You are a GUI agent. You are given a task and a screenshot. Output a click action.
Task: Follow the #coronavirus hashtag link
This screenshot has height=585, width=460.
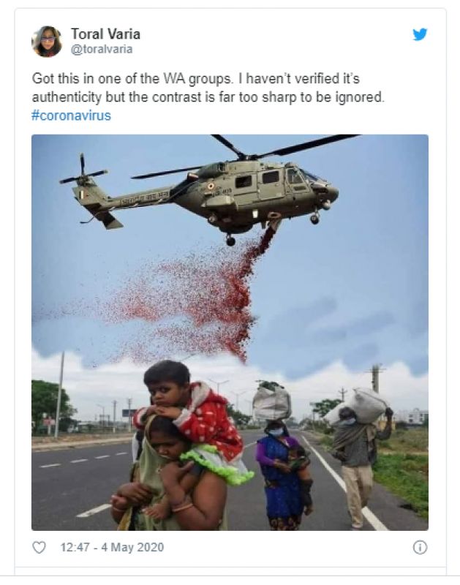click(71, 116)
